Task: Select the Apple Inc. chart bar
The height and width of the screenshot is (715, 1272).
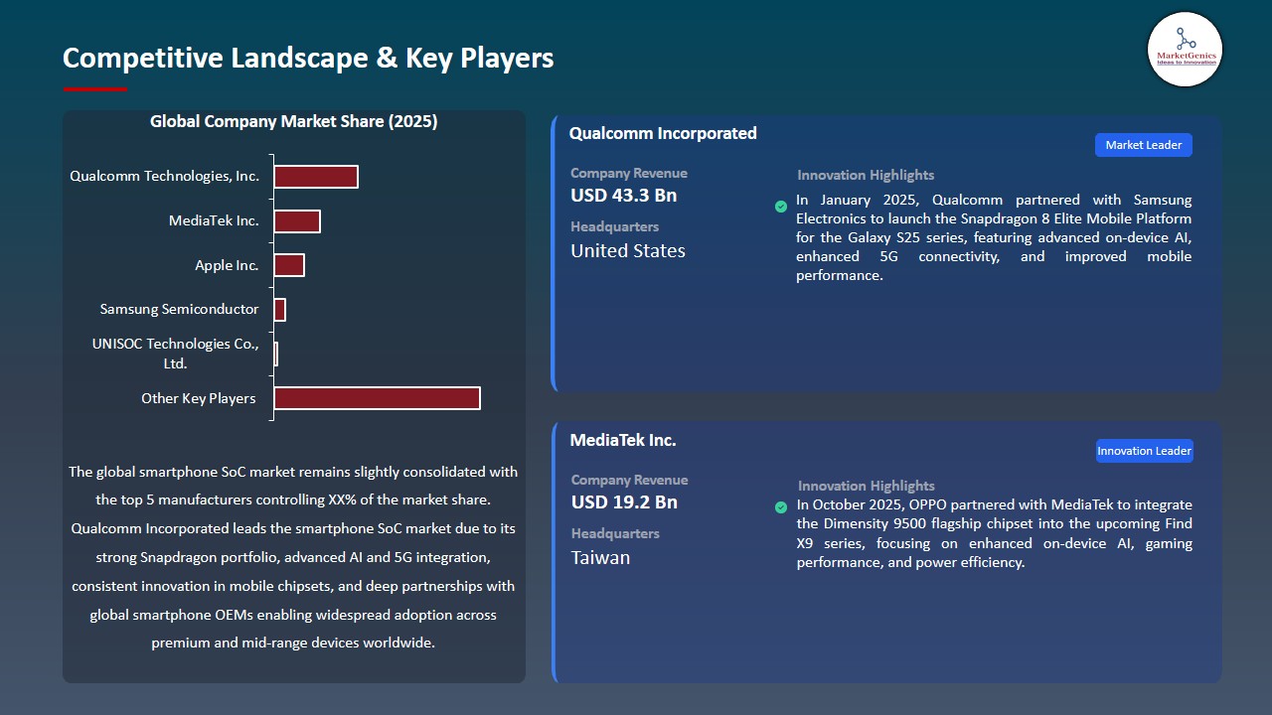Action: [x=289, y=265]
